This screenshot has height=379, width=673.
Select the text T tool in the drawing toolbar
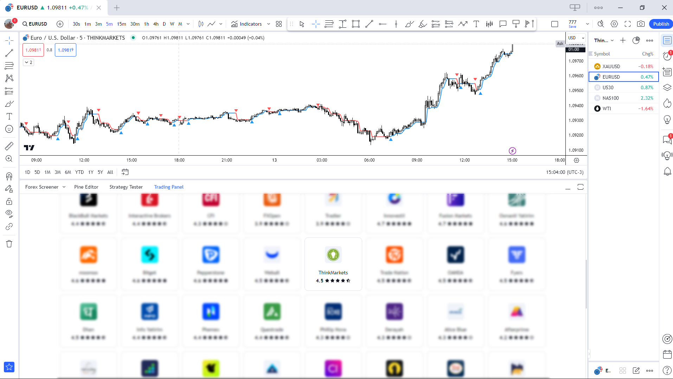476,24
